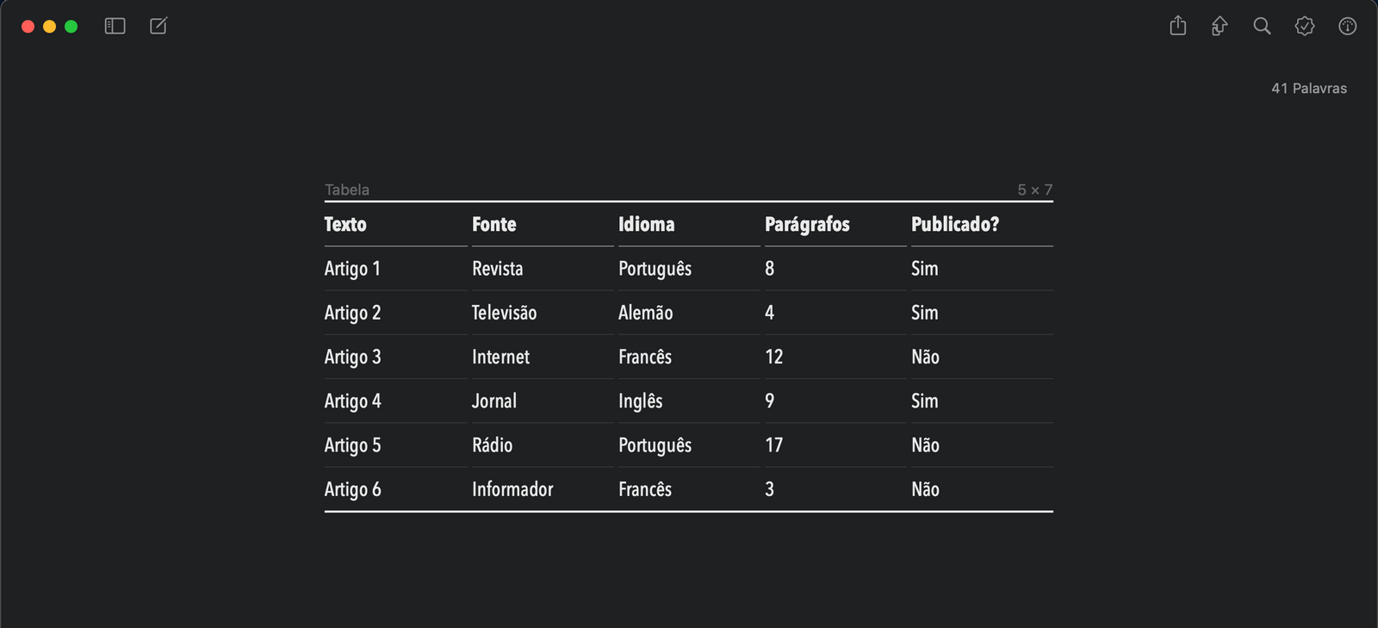The width and height of the screenshot is (1378, 628).
Task: Click the 41 Palavras word counter
Action: tap(1309, 88)
